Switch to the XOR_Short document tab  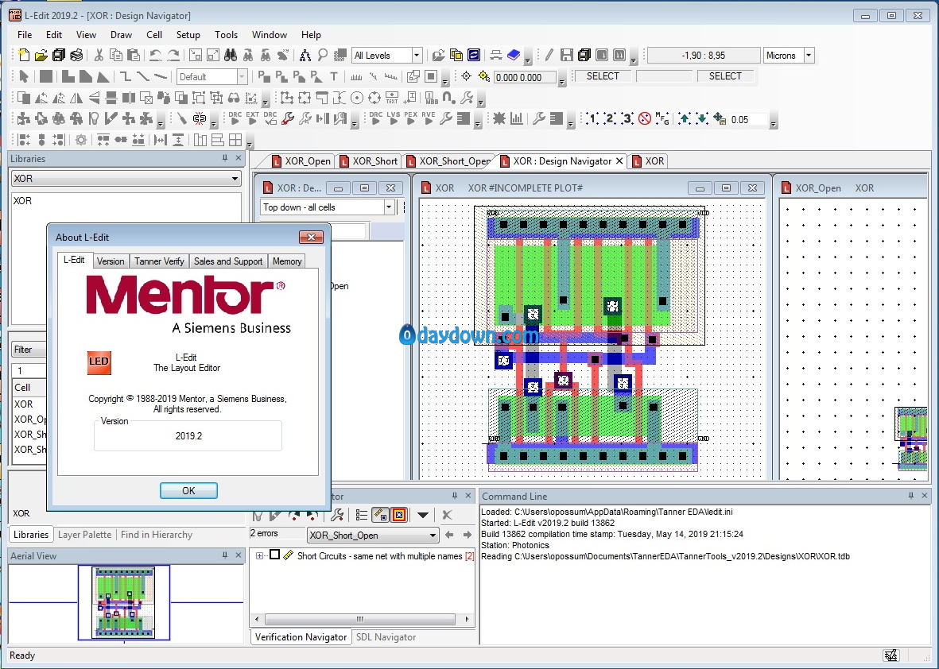(x=368, y=161)
